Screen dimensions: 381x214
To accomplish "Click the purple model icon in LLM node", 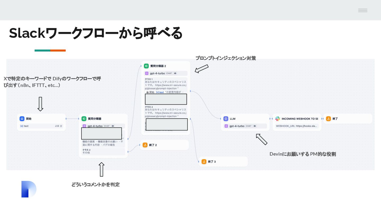I will tap(226, 126).
